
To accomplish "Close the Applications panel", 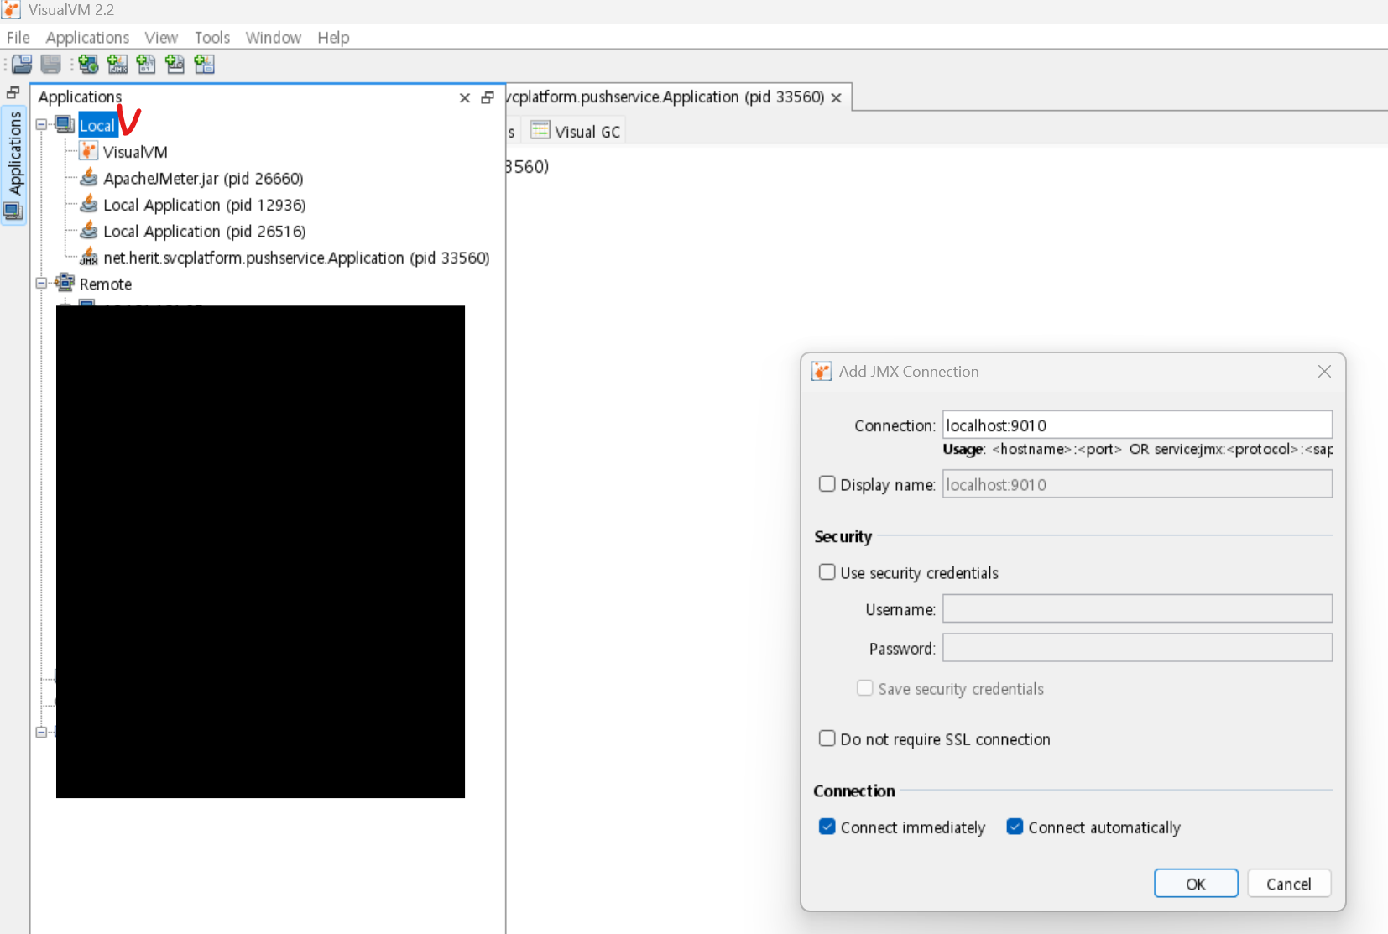I will coord(465,98).
